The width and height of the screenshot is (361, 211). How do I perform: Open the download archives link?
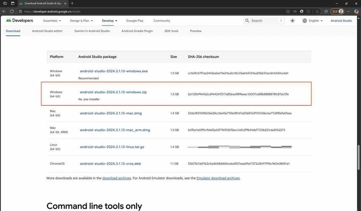(x=117, y=178)
